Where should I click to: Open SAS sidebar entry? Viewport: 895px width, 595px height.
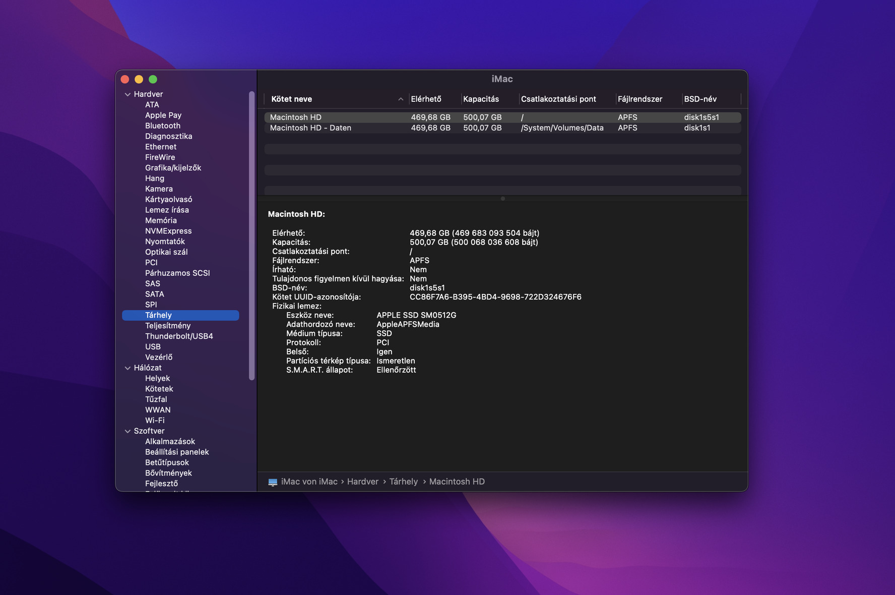(153, 284)
